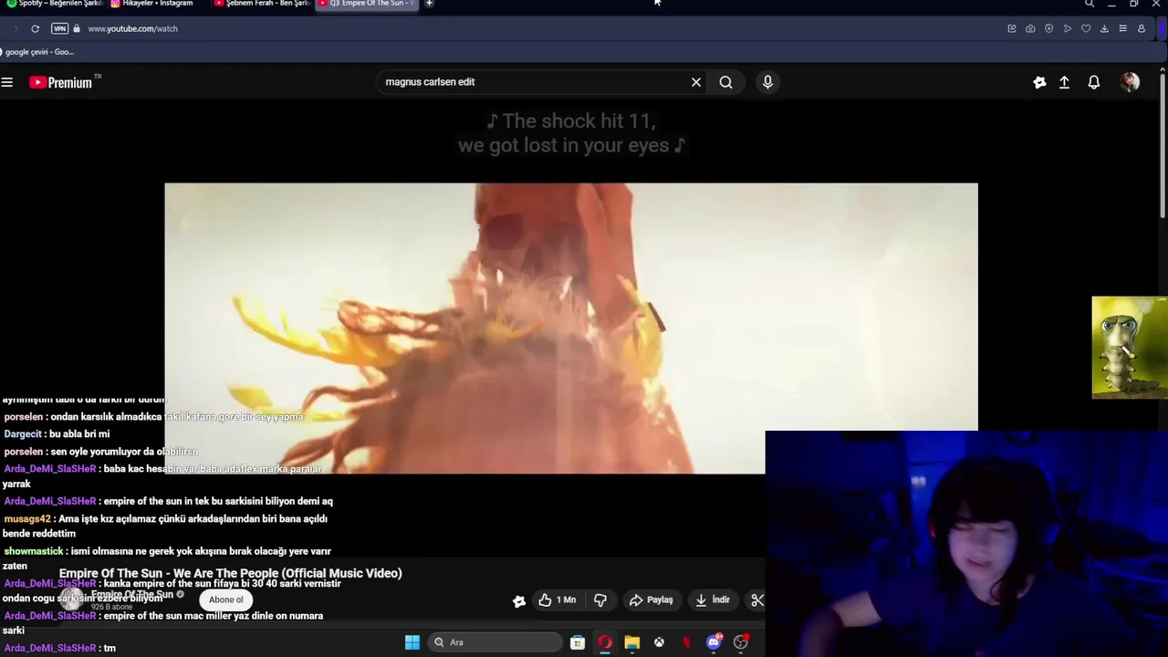Like the video (1 Mn)
The height and width of the screenshot is (657, 1168).
(x=558, y=600)
